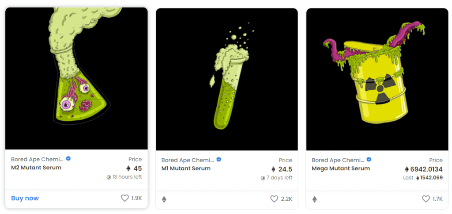Viewport: 452px width, 214px height.
Task: Open Bored Ape Chemi… collection on Mega card
Action: [338, 160]
